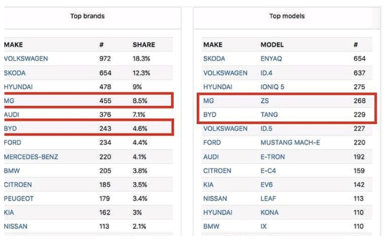The image size is (392, 248).
Task: Click the PEUGEOT brand link
Action: [19, 198]
